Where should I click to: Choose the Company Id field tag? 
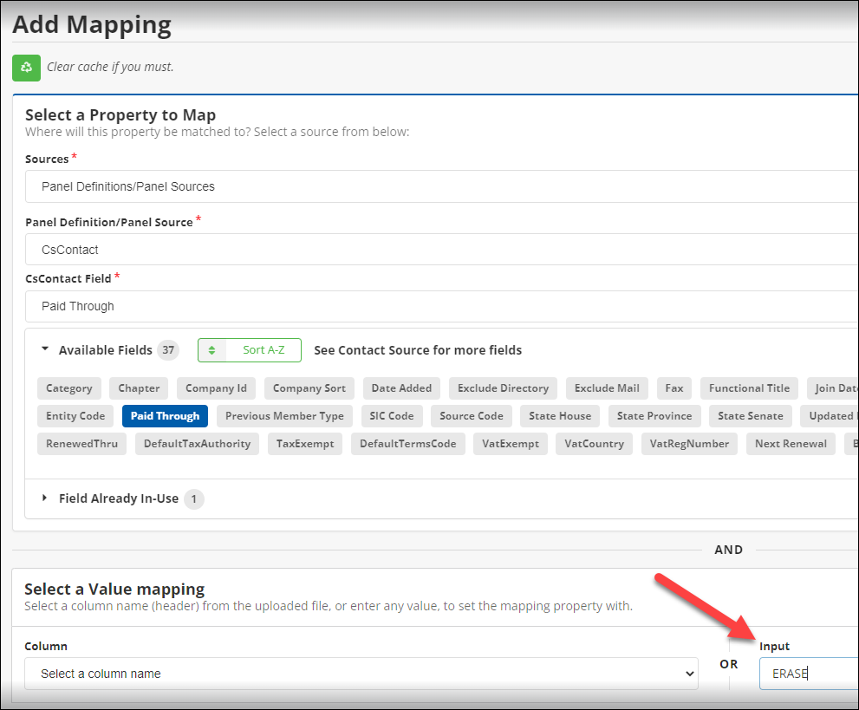pyautogui.click(x=216, y=388)
